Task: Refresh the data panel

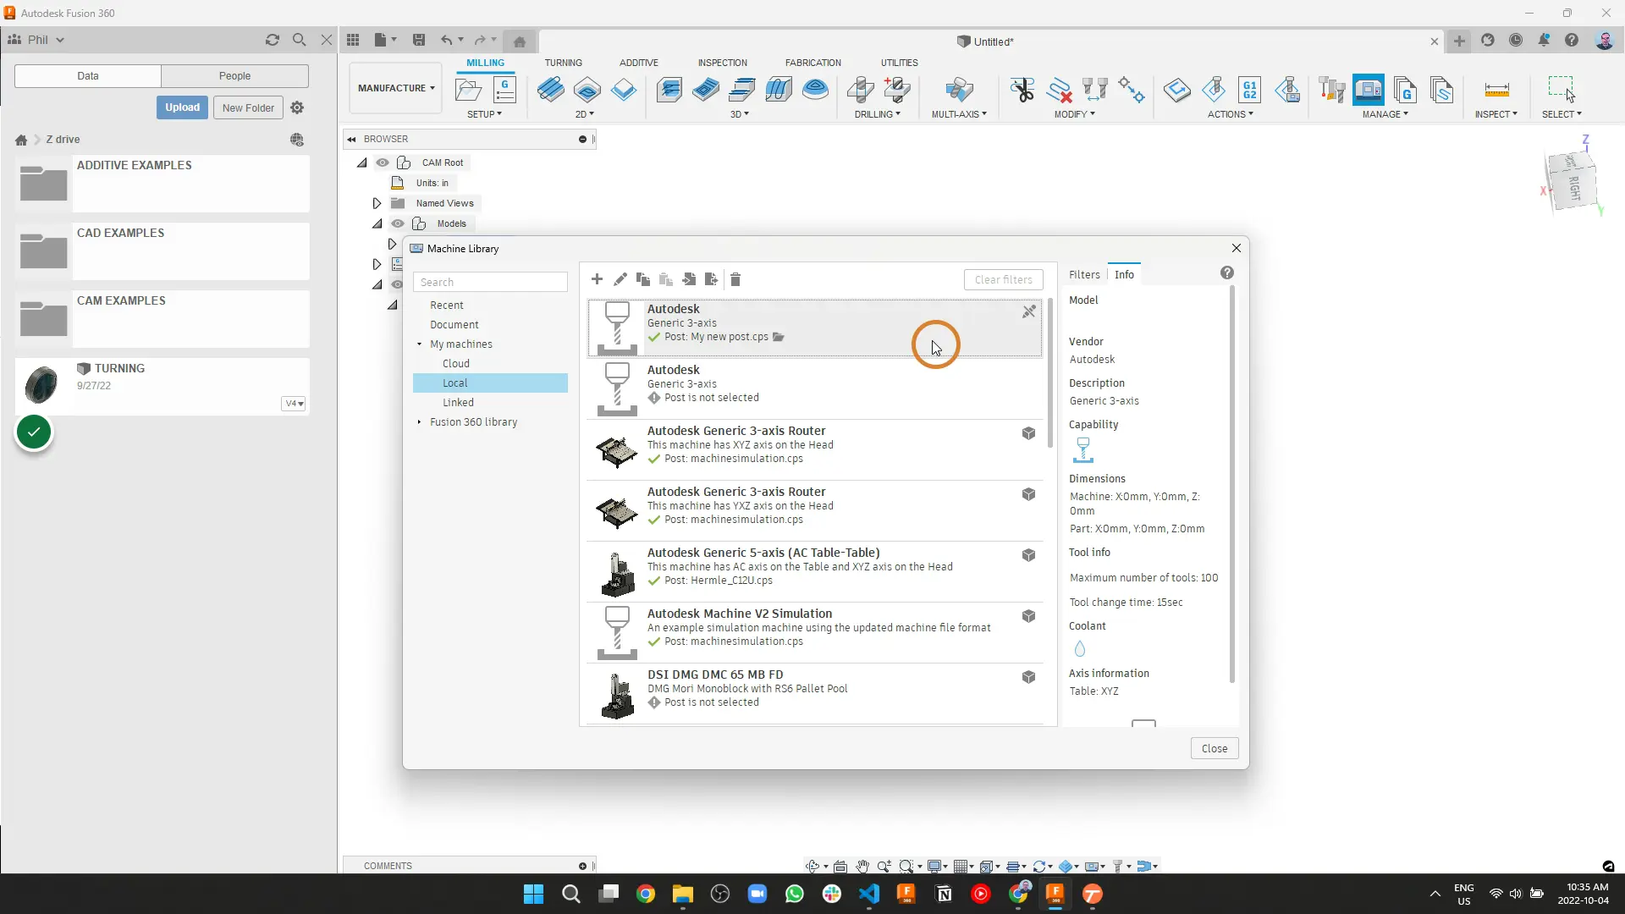Action: coord(272,40)
